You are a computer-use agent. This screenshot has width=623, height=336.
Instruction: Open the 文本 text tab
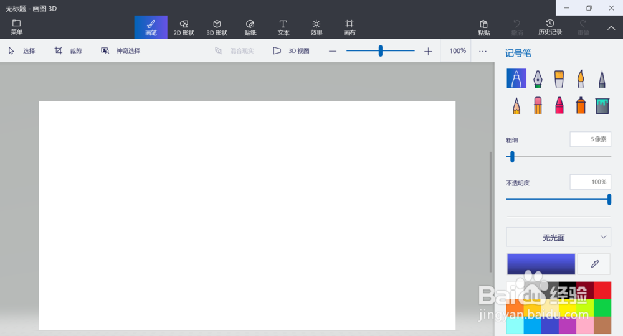(x=283, y=27)
